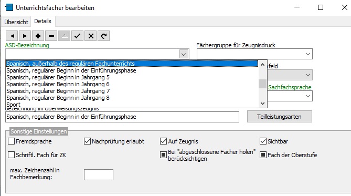Open the disabled dropdown beside the list
Screen dimensions: 351x196
click(308, 75)
